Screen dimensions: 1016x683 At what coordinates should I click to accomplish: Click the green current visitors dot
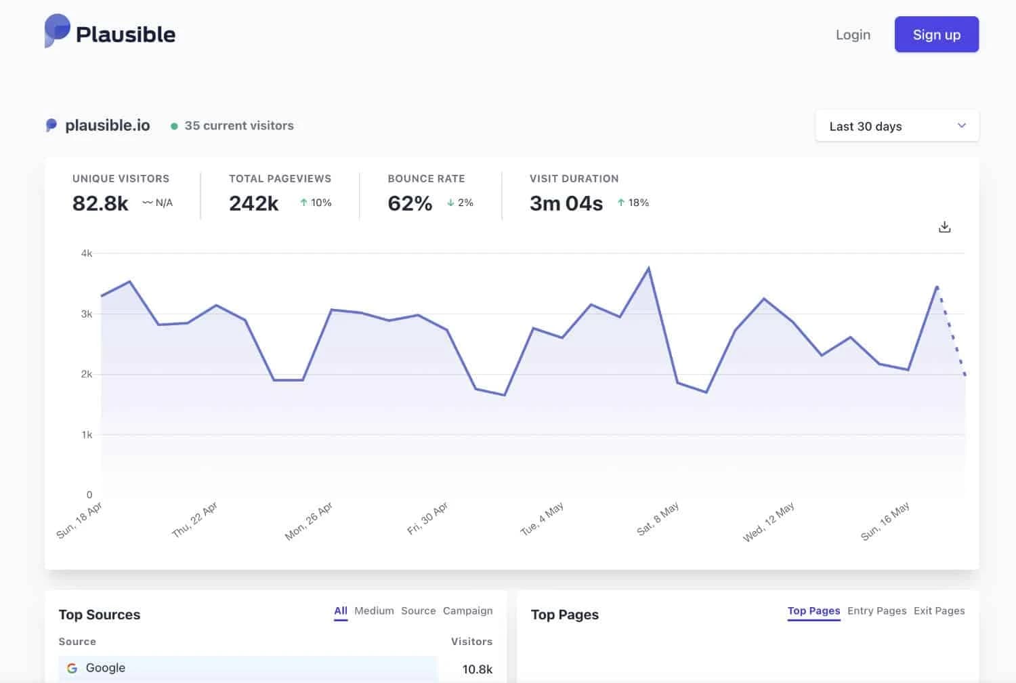pos(174,125)
